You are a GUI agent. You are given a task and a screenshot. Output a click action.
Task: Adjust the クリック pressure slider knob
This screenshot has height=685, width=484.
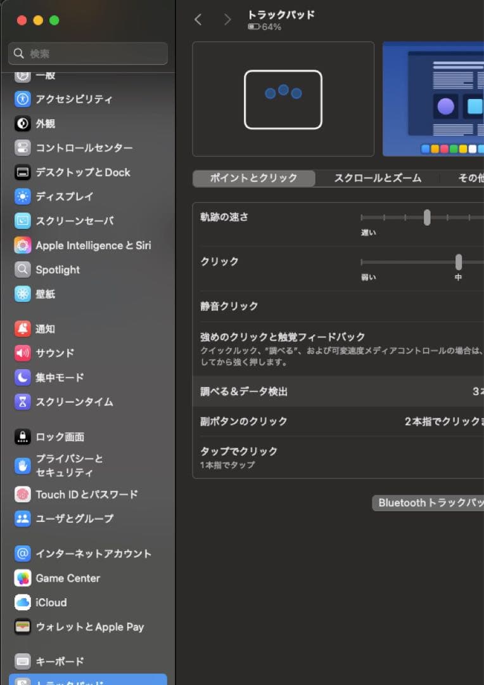459,262
